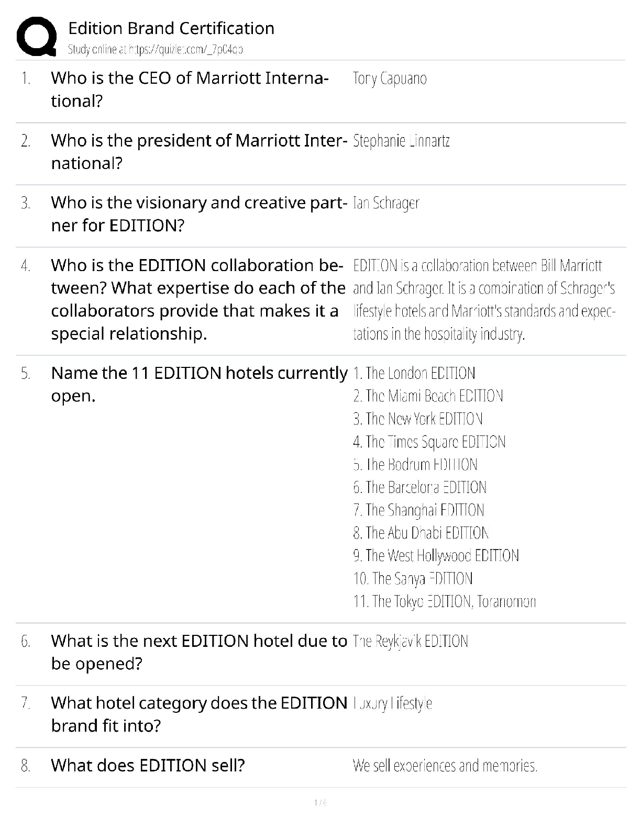Click The Tokyo EDITION, Toranomon entry
Screen dimensions: 641x829
(x=445, y=601)
